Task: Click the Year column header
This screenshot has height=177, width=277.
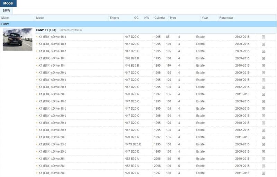Action: pos(205,18)
